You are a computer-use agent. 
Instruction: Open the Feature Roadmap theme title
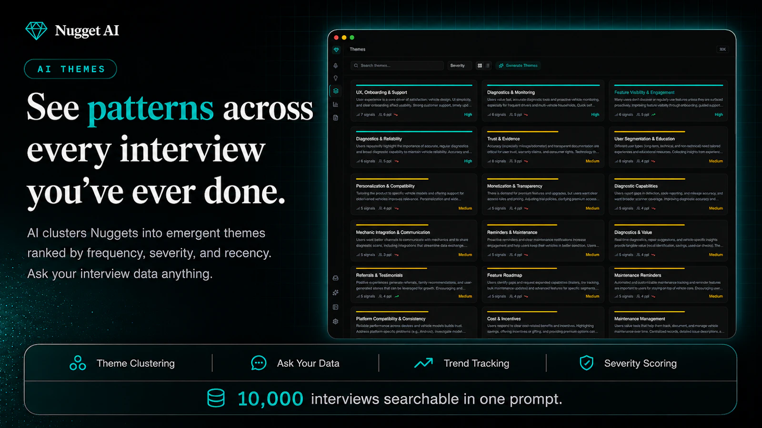[x=504, y=275]
